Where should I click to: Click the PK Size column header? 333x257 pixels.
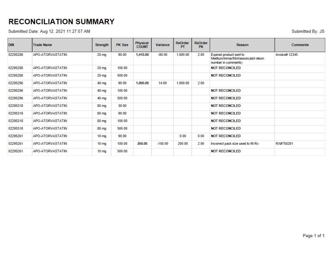click(x=122, y=45)
